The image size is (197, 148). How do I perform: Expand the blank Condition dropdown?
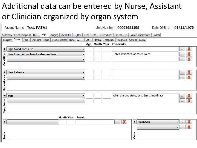click(x=46, y=59)
